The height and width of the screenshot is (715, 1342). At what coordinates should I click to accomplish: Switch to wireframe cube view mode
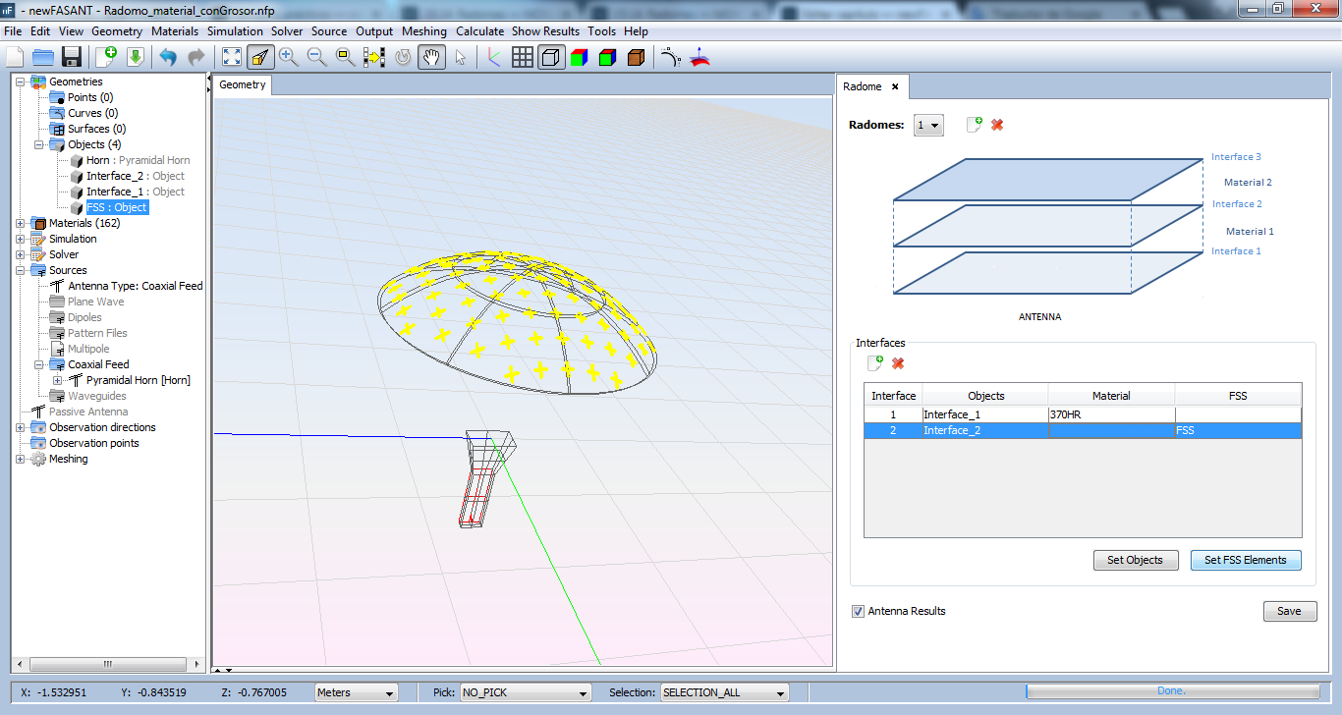coord(551,57)
